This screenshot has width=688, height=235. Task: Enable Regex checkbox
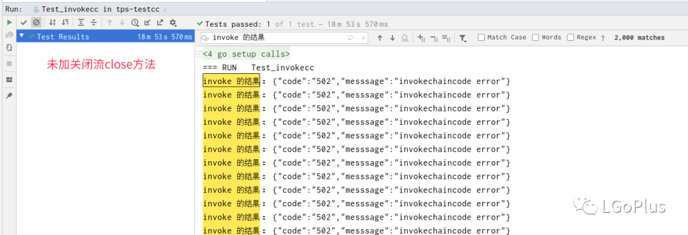[x=570, y=38]
